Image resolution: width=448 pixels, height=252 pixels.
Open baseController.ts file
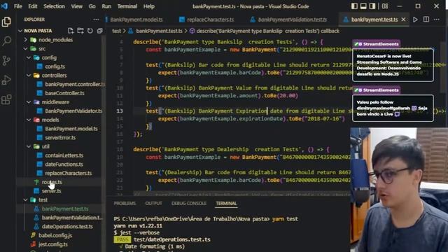[x=64, y=93]
